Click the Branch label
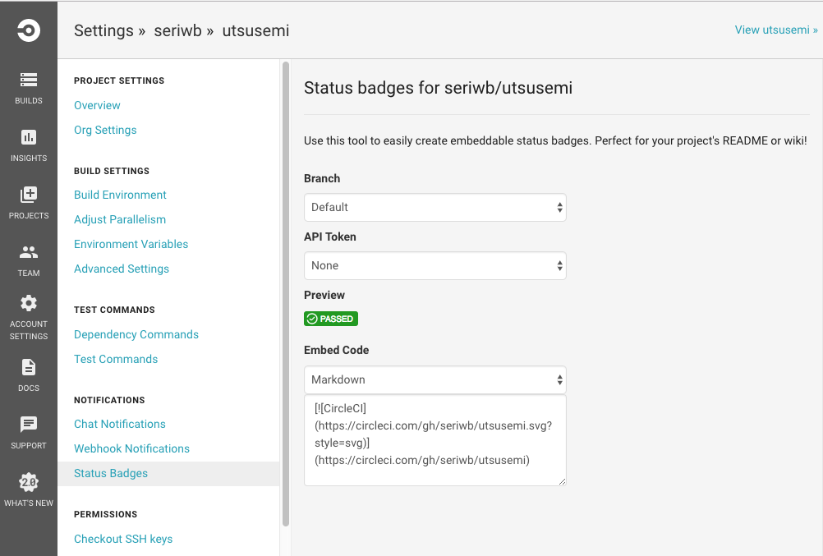823x556 pixels. (322, 178)
